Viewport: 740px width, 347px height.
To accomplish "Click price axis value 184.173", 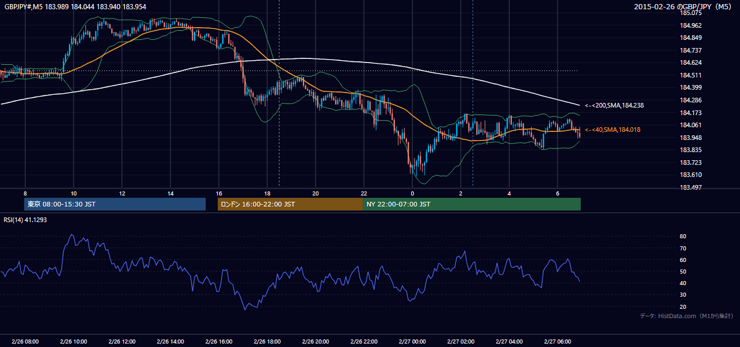I will (x=691, y=113).
